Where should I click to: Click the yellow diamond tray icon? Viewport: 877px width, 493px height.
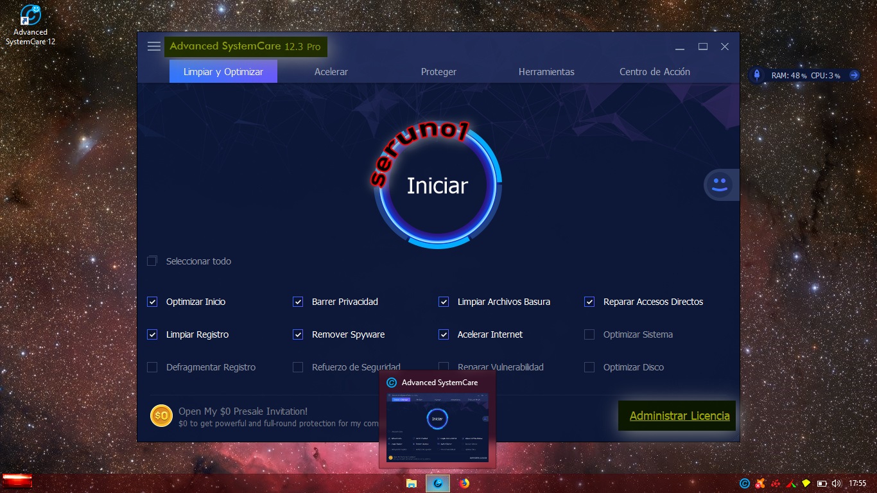[806, 483]
